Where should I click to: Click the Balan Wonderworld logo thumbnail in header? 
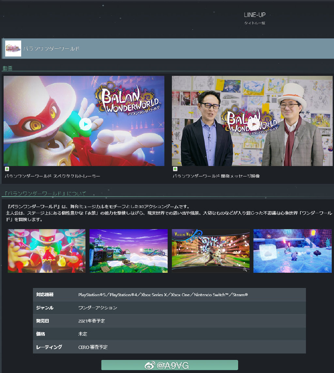[13, 48]
